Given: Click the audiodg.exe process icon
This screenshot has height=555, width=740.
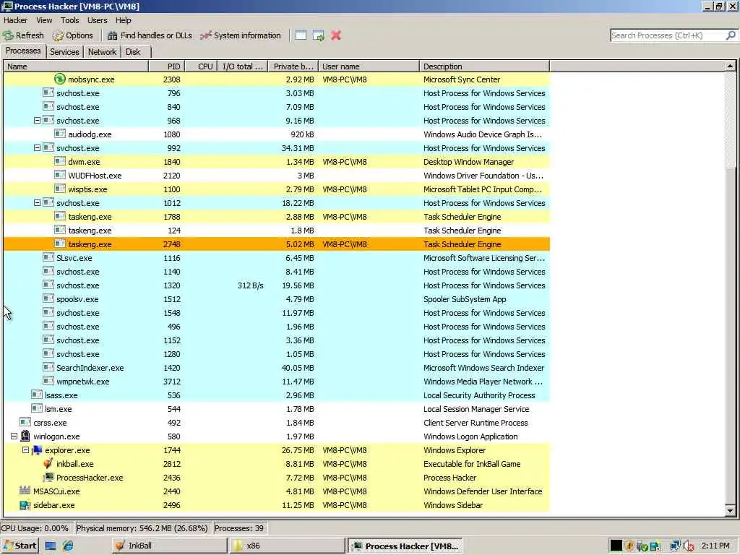Looking at the screenshot, I should pos(60,134).
